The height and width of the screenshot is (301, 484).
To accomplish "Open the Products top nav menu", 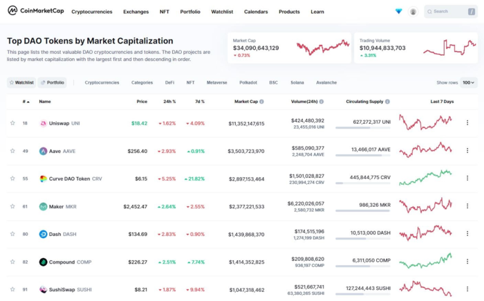I will tap(289, 12).
